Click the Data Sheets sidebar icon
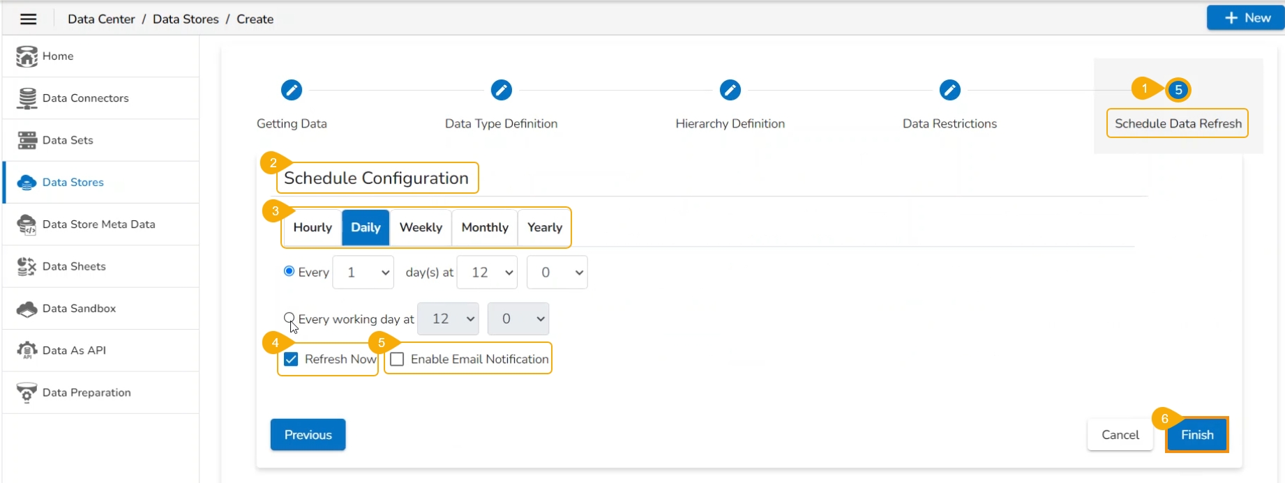 click(27, 266)
